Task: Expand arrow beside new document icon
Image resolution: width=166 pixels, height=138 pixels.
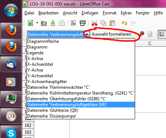Action: [x=37, y=23]
